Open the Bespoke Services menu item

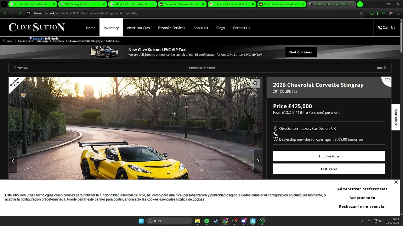pyautogui.click(x=172, y=28)
